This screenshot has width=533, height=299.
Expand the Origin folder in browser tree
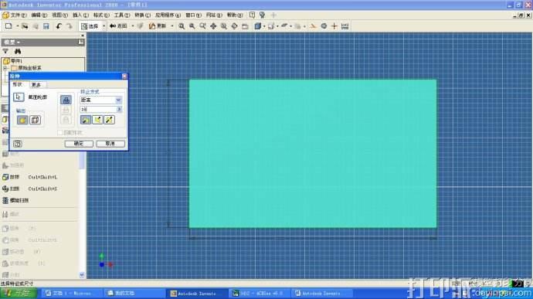pyautogui.click(x=5, y=68)
